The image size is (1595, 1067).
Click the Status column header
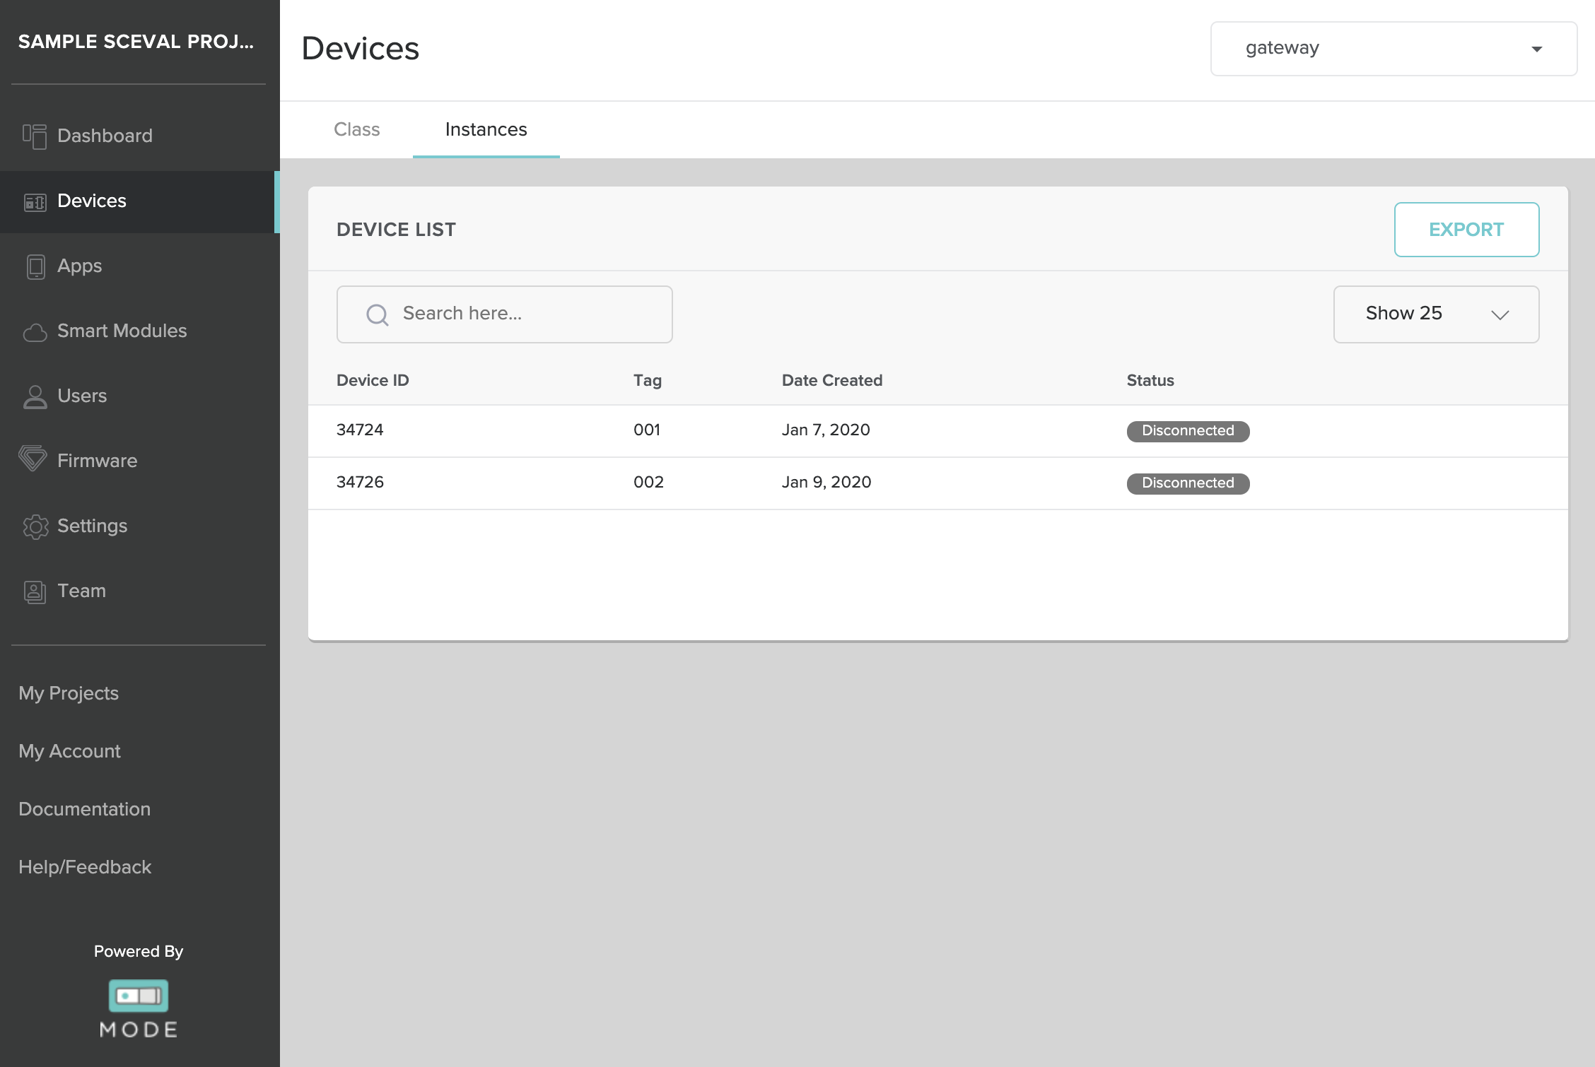1150,380
